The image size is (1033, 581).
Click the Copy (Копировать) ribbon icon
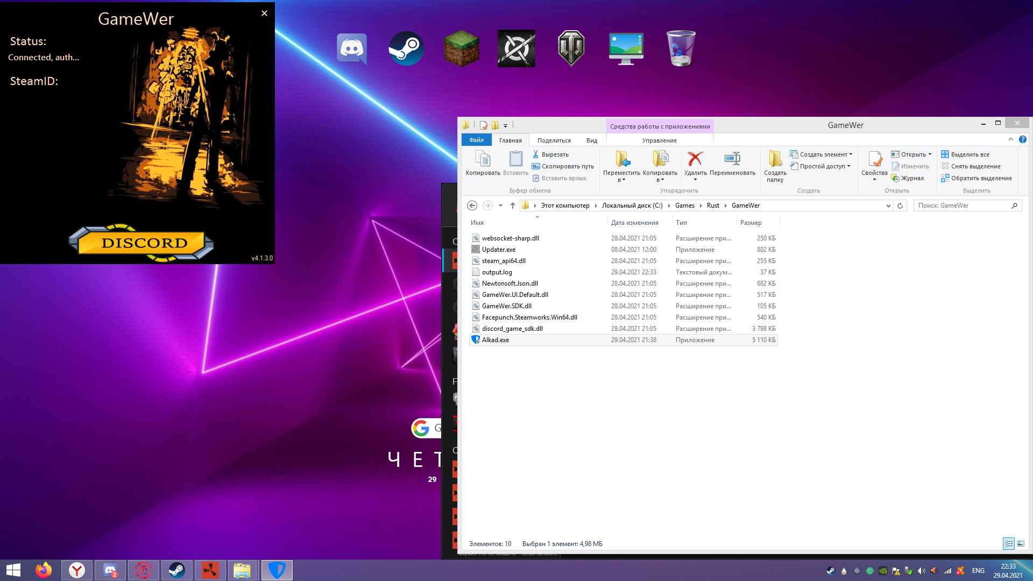tap(483, 163)
